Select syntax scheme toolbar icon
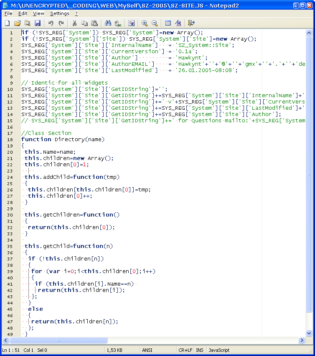 coord(168,23)
